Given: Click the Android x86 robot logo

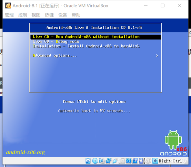Looking at the screenshot, I should pyautogui.click(x=173, y=143).
